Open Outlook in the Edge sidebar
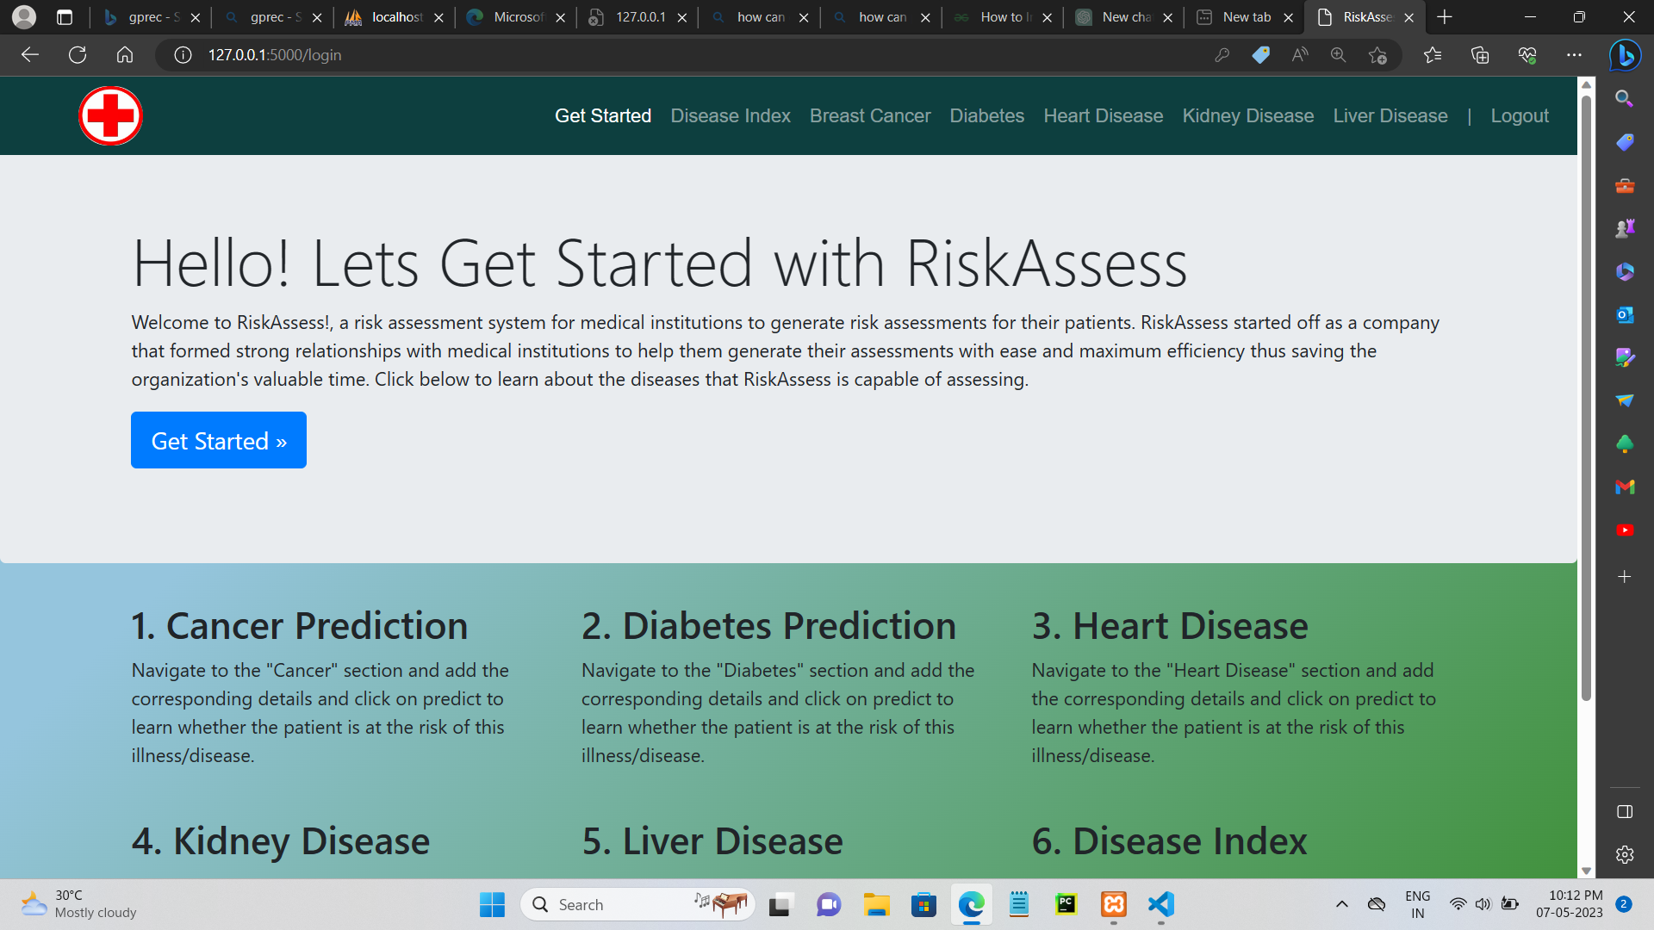The width and height of the screenshot is (1654, 930). [1625, 315]
